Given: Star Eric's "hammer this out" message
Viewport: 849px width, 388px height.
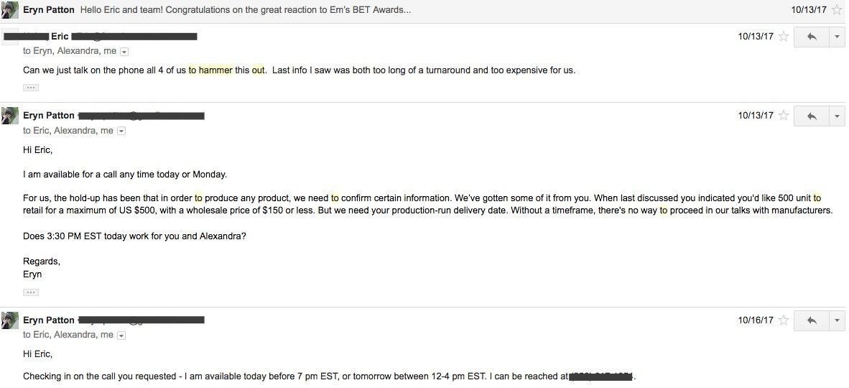Looking at the screenshot, I should click(784, 37).
